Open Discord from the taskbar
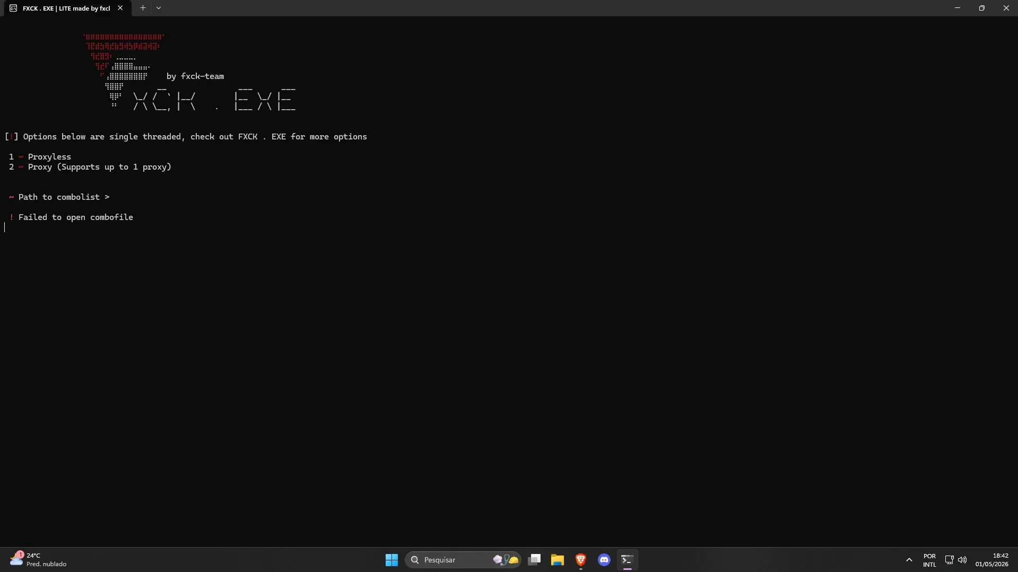This screenshot has width=1018, height=572. pos(604,560)
